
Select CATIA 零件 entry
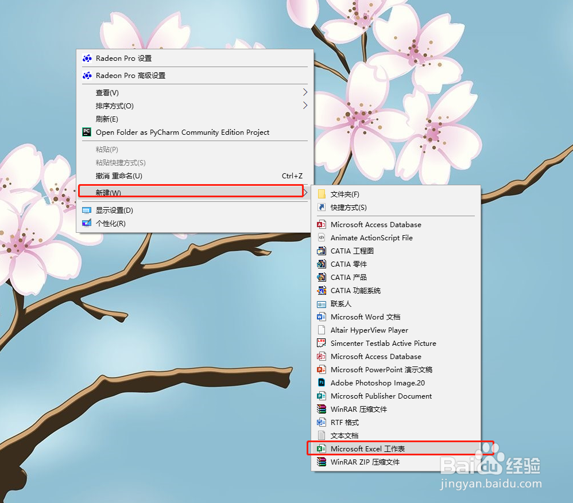pyautogui.click(x=396, y=264)
